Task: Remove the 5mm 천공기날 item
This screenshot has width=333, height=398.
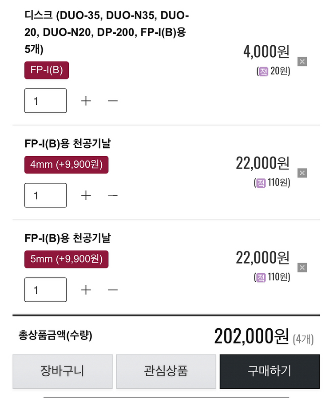Action: [x=302, y=268]
